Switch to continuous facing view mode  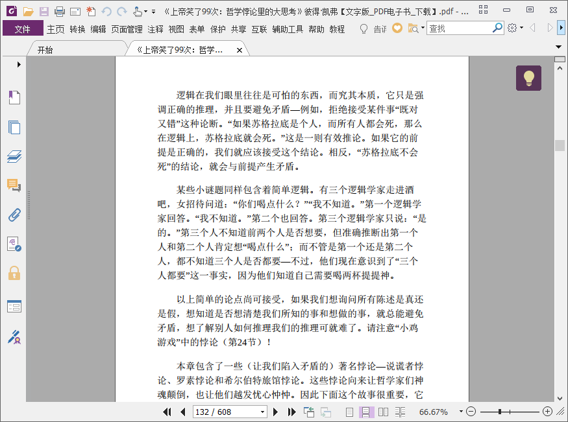point(401,412)
